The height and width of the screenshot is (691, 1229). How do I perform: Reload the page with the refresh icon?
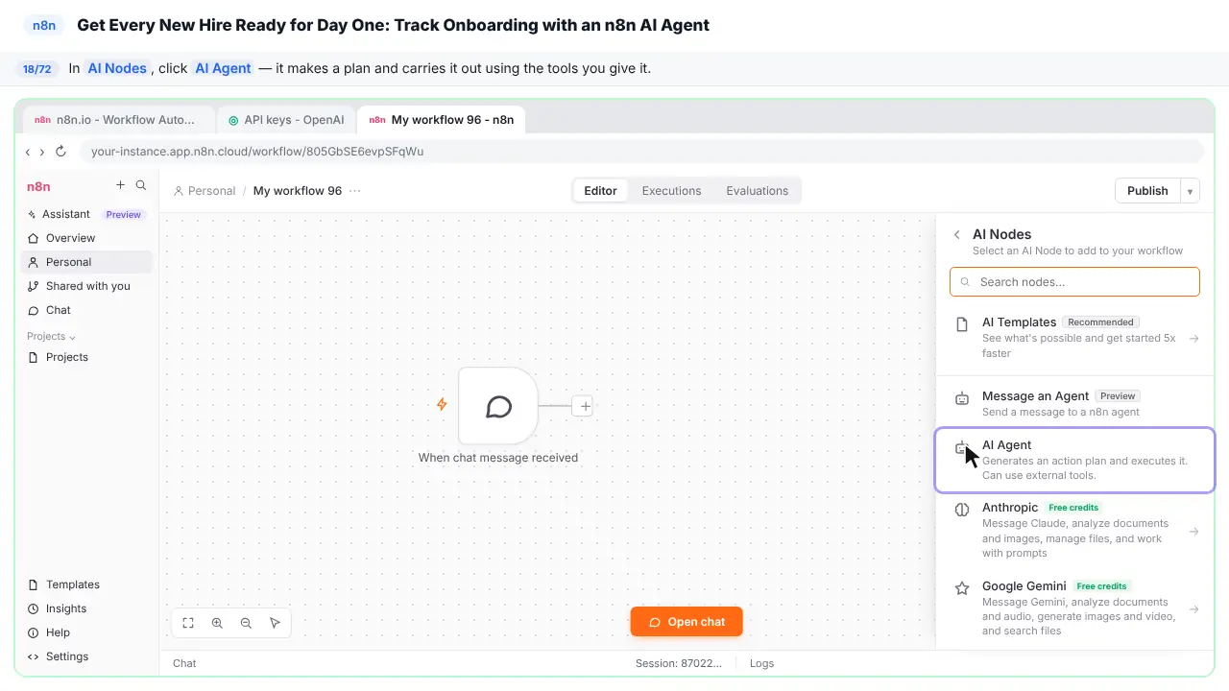(60, 152)
